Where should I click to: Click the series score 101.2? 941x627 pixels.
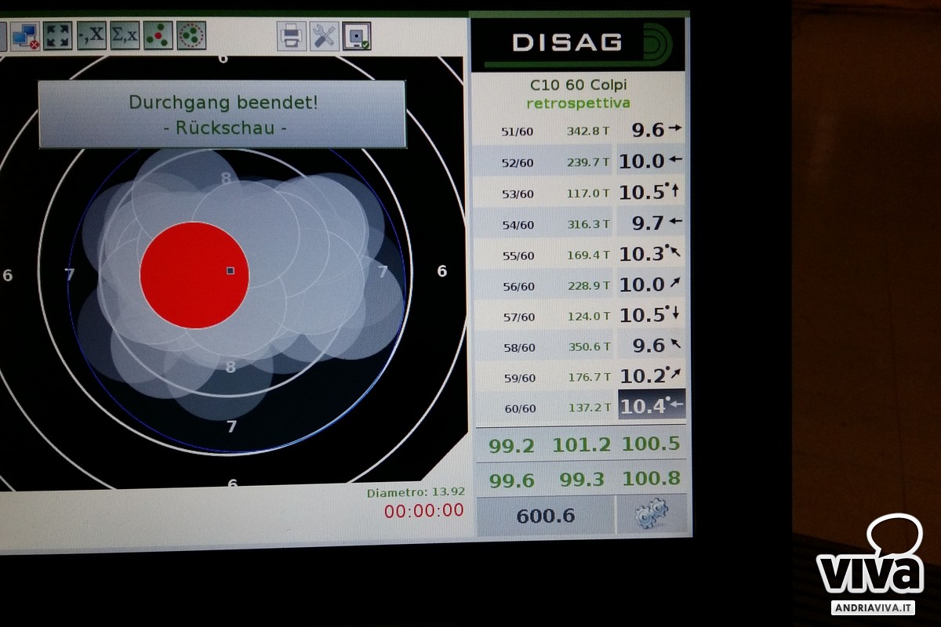point(581,445)
